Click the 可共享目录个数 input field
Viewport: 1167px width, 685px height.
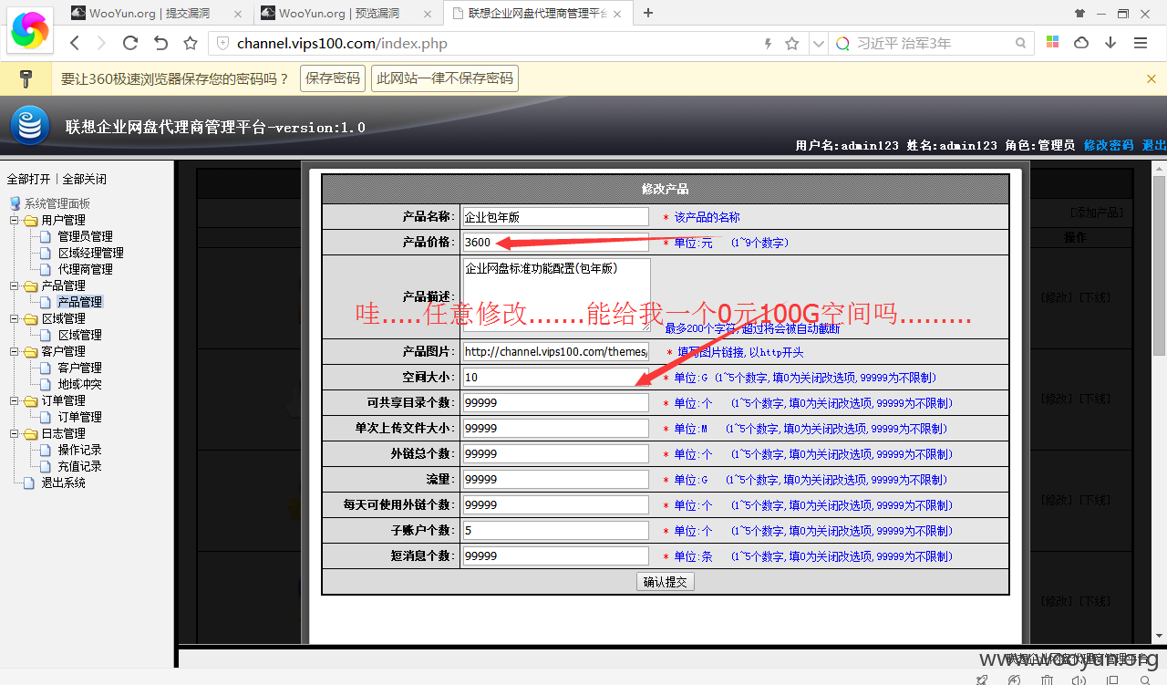click(555, 403)
